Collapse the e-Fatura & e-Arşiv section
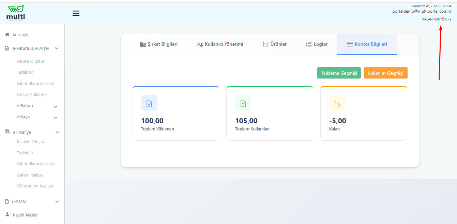This screenshot has height=224, width=457. (x=57, y=48)
